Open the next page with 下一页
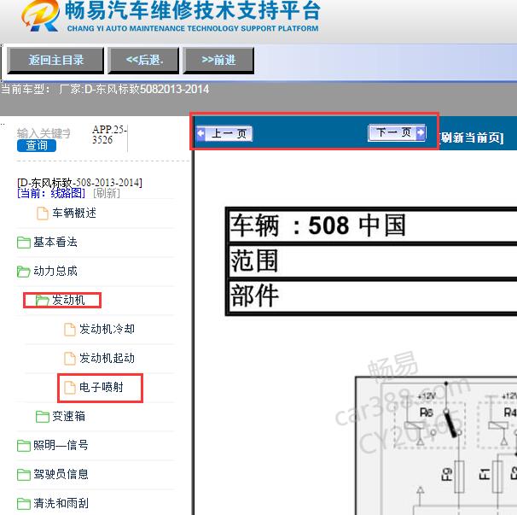The height and width of the screenshot is (515, 517). [397, 132]
